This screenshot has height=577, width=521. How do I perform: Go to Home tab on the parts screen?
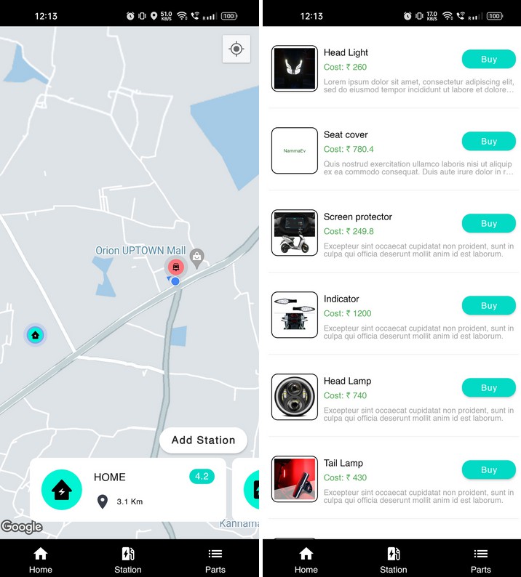pyautogui.click(x=306, y=560)
